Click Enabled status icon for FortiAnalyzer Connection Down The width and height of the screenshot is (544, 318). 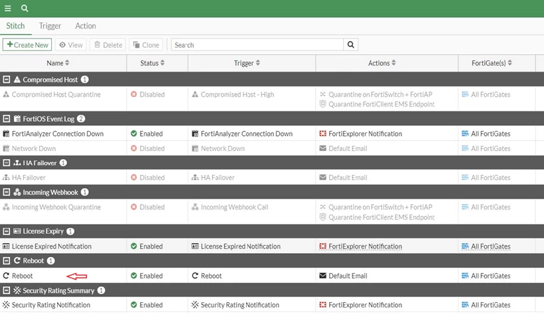[x=133, y=134]
